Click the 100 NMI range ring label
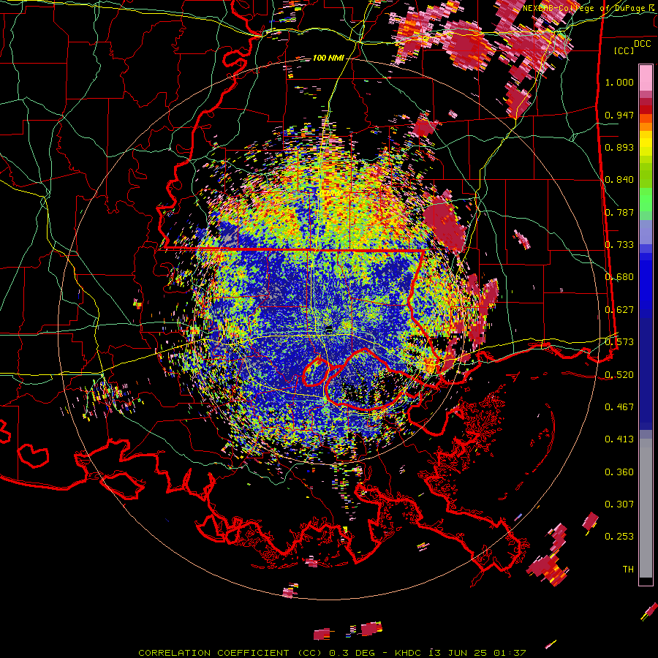 coord(328,58)
